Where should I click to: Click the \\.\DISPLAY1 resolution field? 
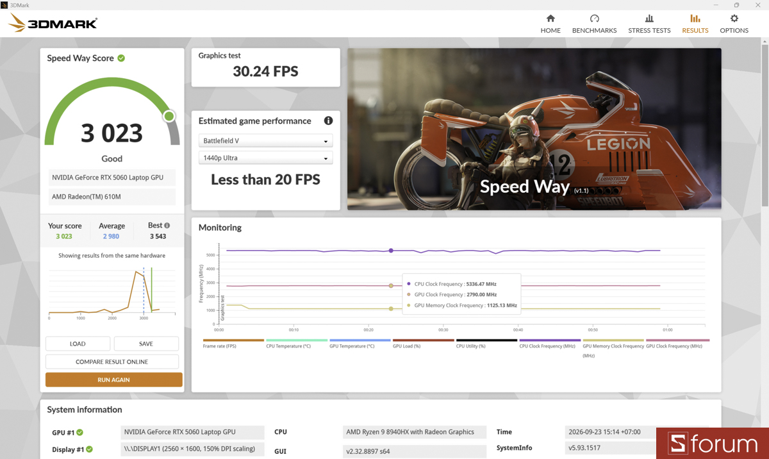[192, 449]
